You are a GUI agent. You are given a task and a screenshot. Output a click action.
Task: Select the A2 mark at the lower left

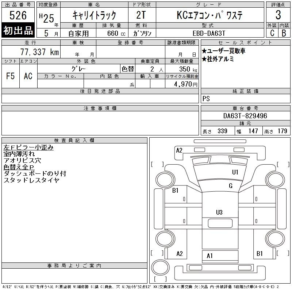tap(179, 253)
